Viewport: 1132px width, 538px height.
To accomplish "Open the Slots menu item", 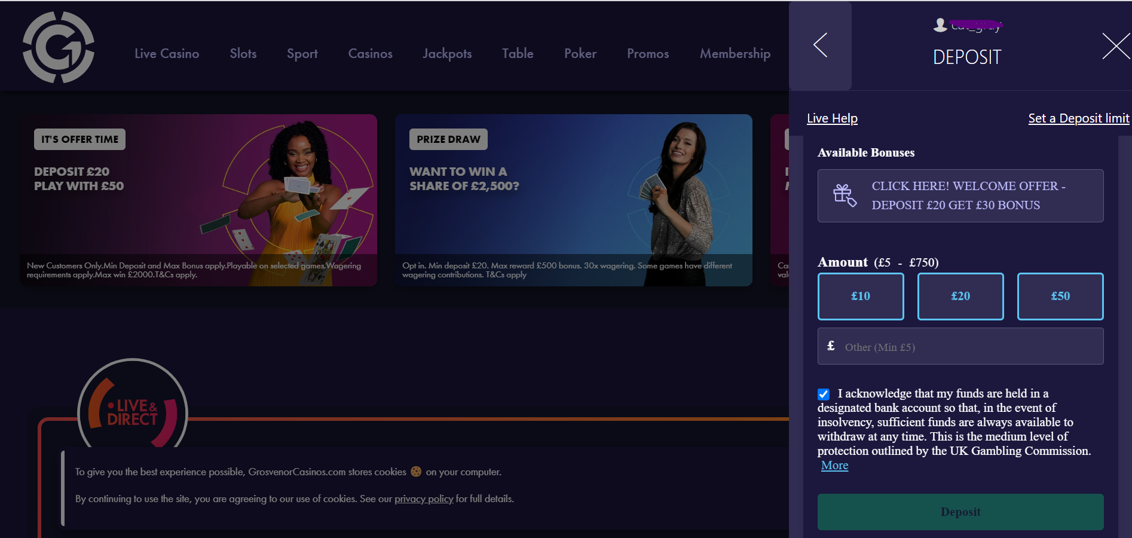I will tap(243, 53).
